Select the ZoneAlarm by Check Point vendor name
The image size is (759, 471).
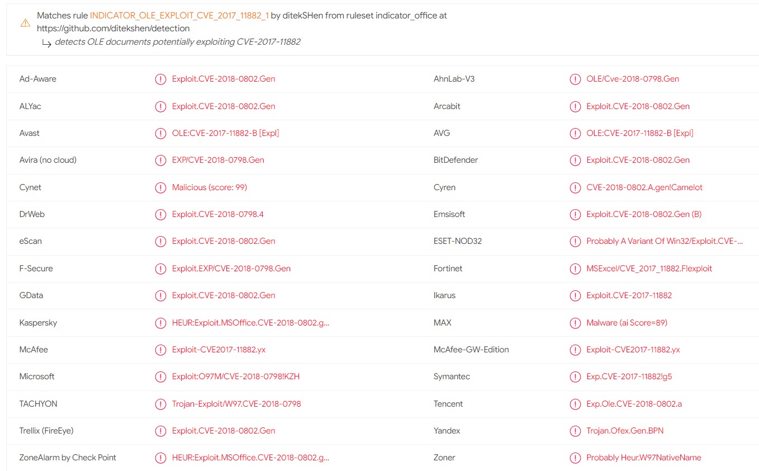click(68, 458)
